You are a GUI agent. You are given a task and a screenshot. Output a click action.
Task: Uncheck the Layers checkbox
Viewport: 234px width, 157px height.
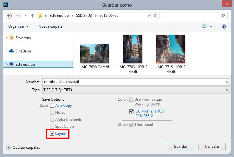pos(52,133)
